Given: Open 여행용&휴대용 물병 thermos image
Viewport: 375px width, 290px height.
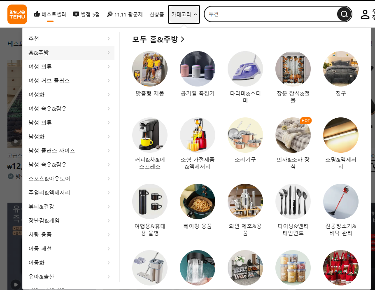Looking at the screenshot, I should pyautogui.click(x=150, y=201).
